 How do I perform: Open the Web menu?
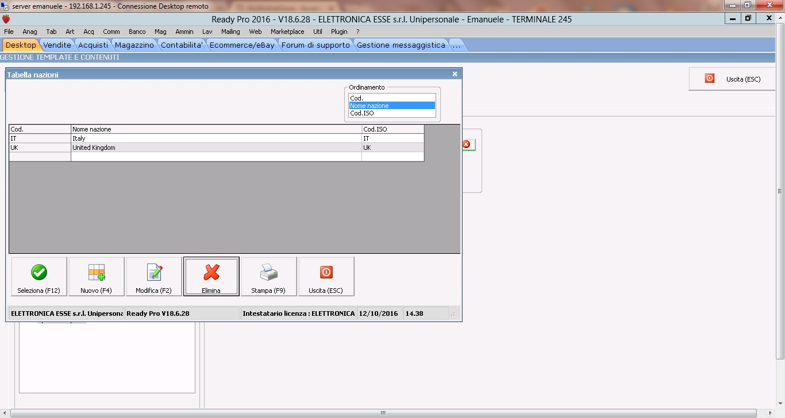255,32
